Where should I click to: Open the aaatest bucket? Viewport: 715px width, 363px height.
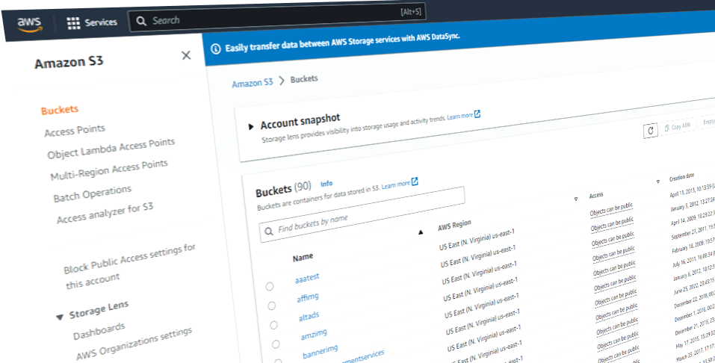[x=307, y=278]
